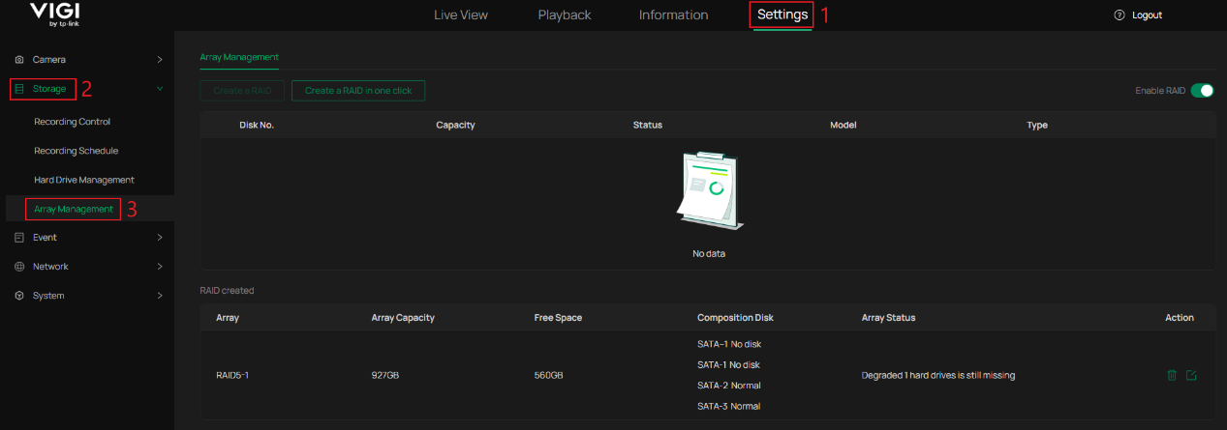Select Array Management in the sidebar

(74, 209)
